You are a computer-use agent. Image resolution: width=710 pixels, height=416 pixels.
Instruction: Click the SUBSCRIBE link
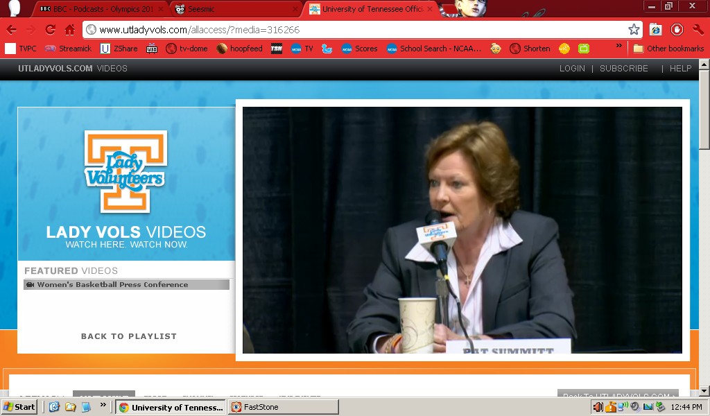pos(623,69)
